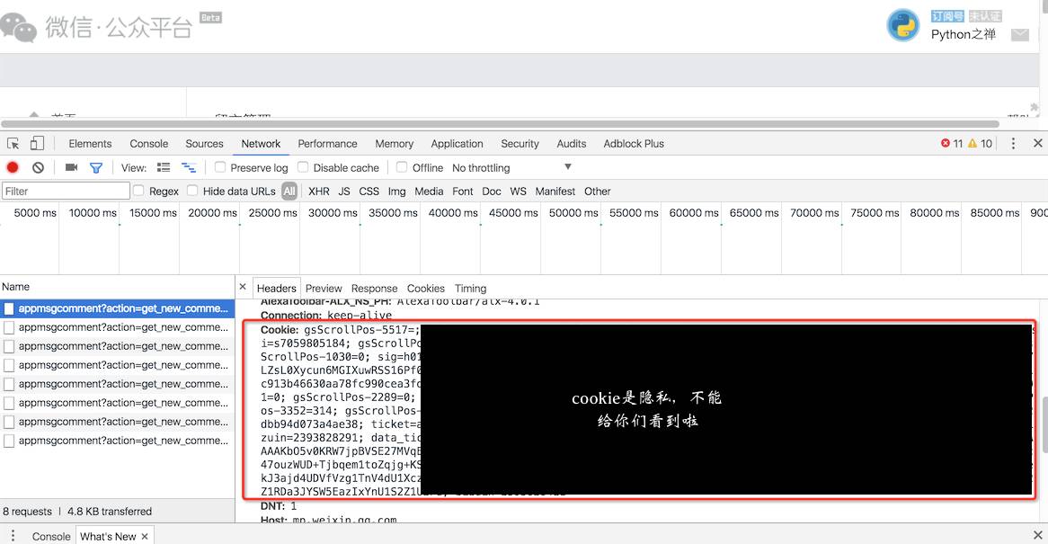Toggle the network filter funnel icon
Viewport: 1048px width, 544px height.
(x=96, y=168)
